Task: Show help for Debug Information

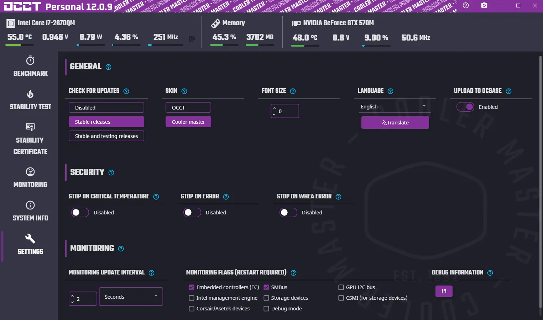Action: [x=490, y=273]
